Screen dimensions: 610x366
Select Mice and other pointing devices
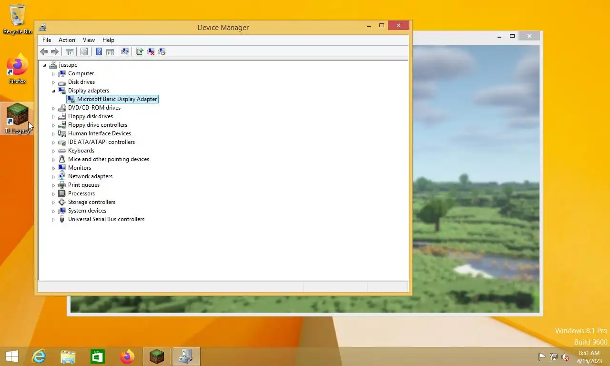(x=108, y=159)
